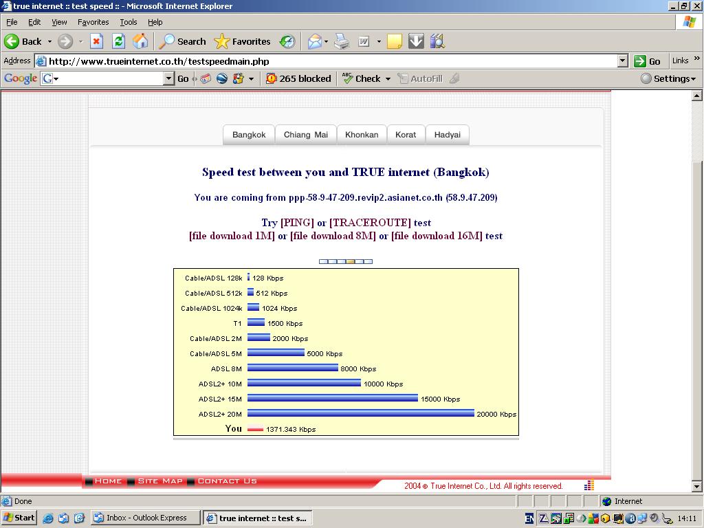The height and width of the screenshot is (528, 704).
Task: Click the grey Forward arrow button
Action: (x=65, y=42)
